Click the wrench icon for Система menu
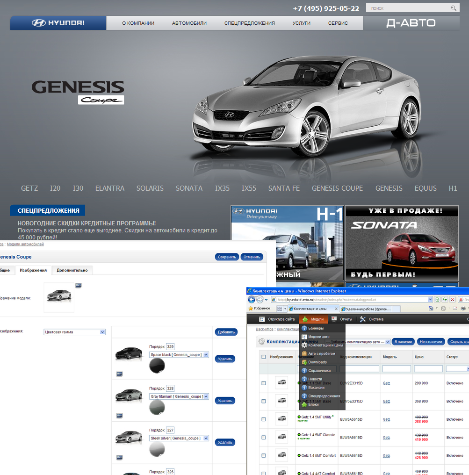The height and width of the screenshot is (475, 469). point(363,319)
